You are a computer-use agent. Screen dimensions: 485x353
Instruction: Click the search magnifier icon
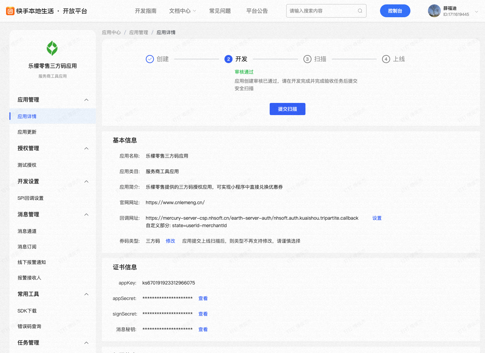[360, 11]
